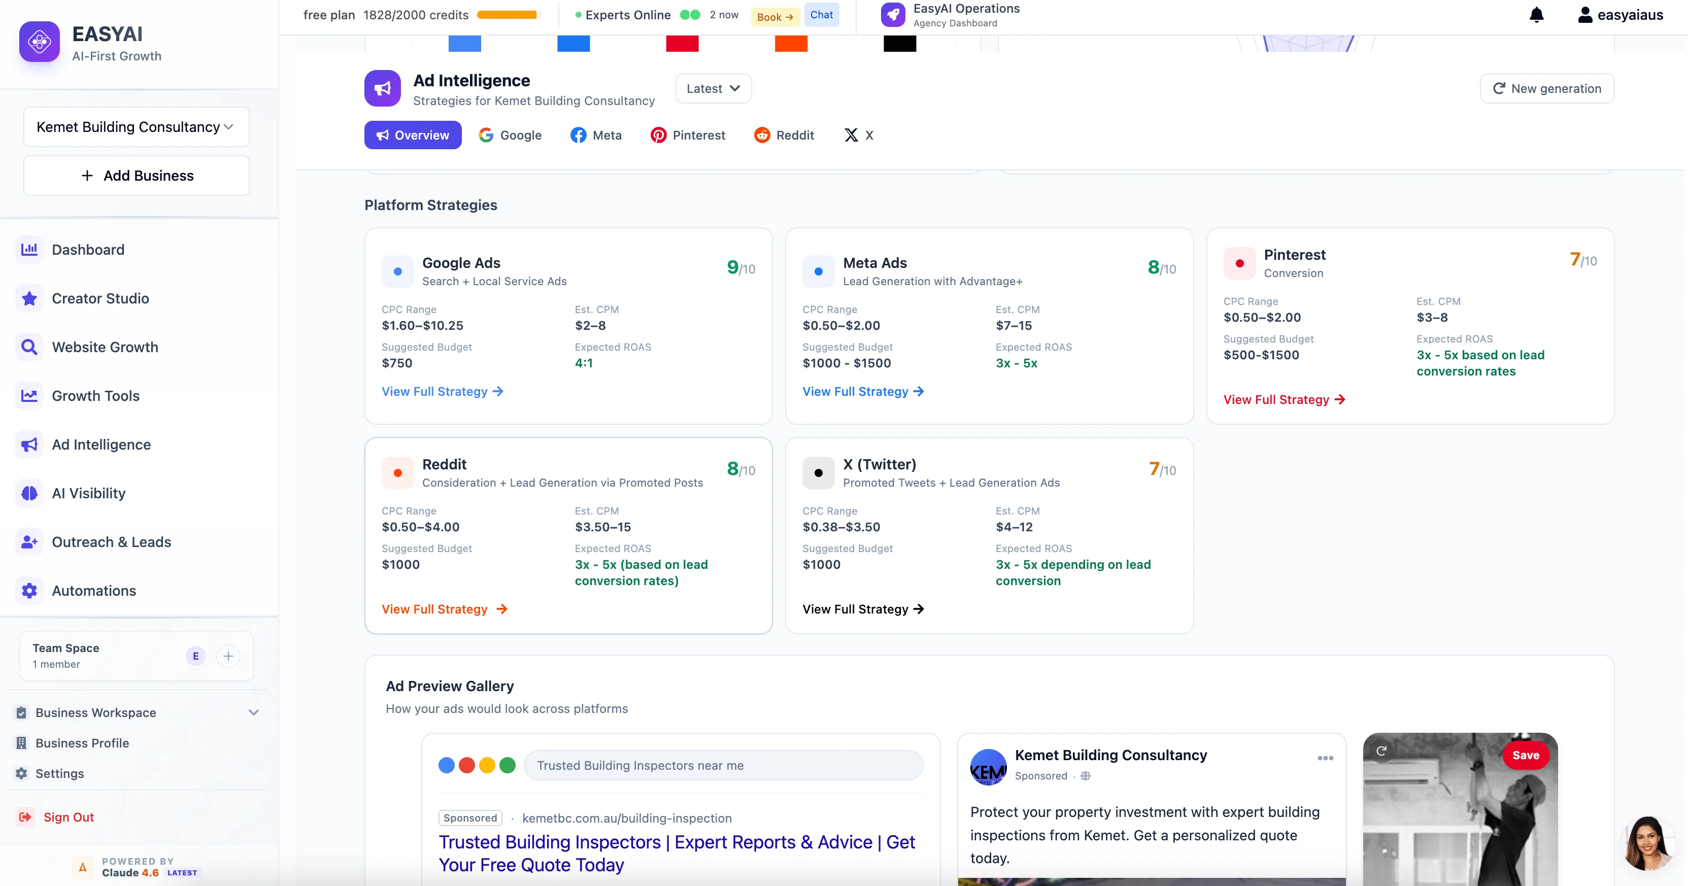Select the Creator Studio star icon

click(x=29, y=298)
